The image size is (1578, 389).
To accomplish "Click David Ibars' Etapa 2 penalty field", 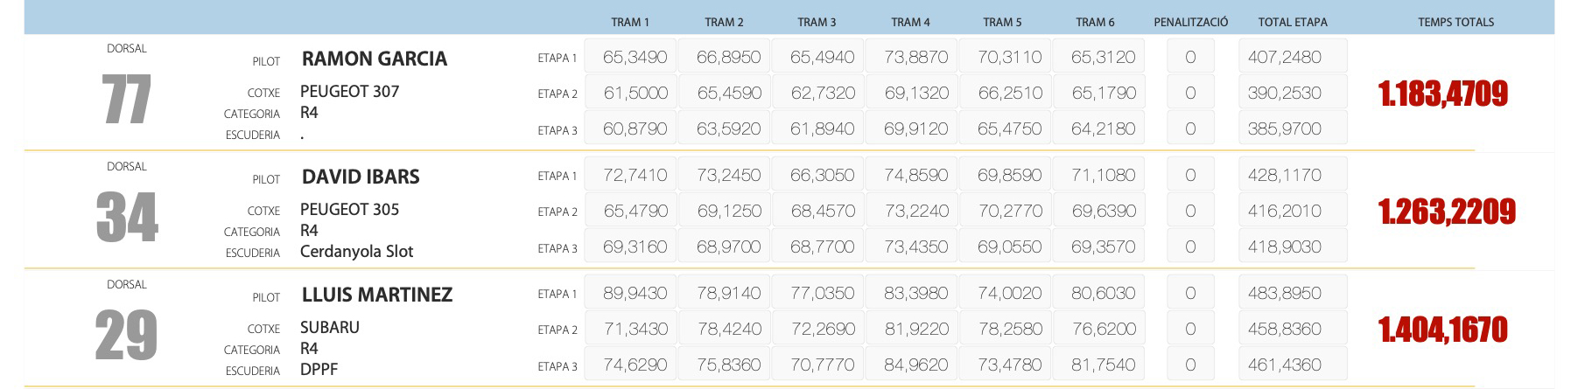I will tap(1190, 211).
